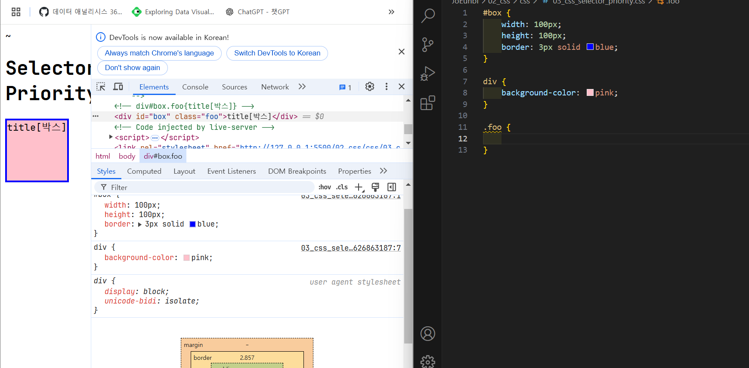
Task: Open the ChatGPT bookmark
Action: [x=258, y=12]
